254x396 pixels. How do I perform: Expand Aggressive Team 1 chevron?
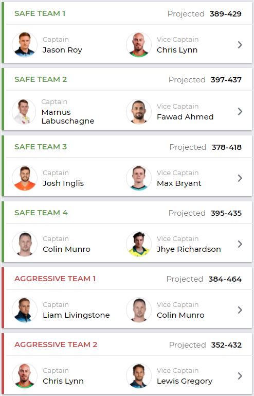click(240, 310)
